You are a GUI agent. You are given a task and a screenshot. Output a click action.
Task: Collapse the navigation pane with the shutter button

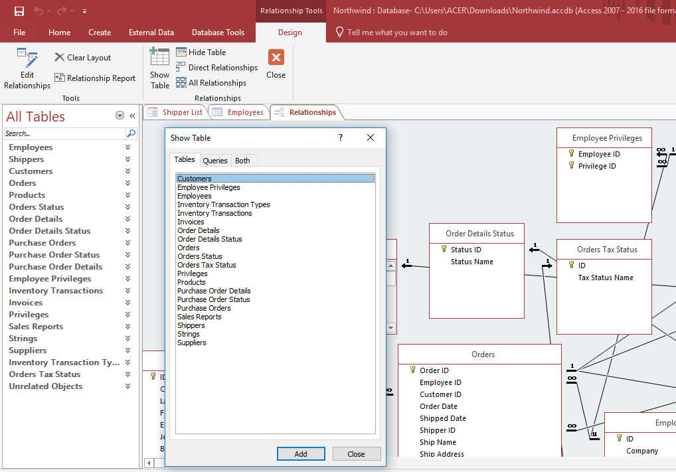132,116
